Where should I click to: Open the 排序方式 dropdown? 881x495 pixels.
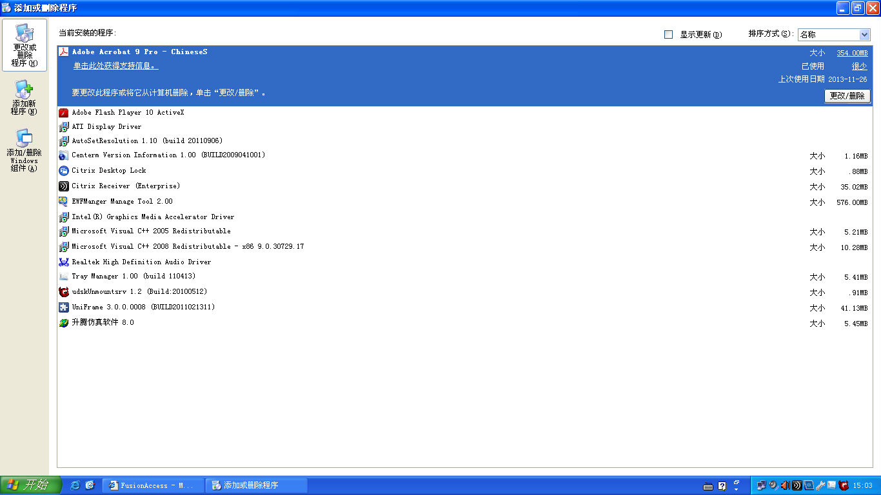tap(834, 35)
